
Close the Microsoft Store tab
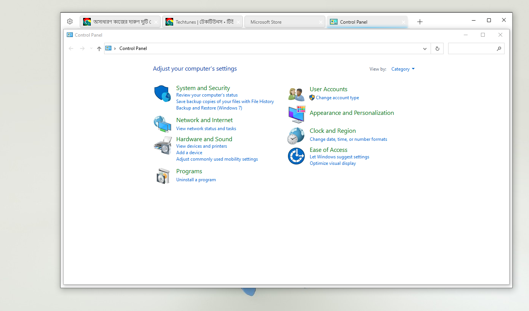pos(321,22)
